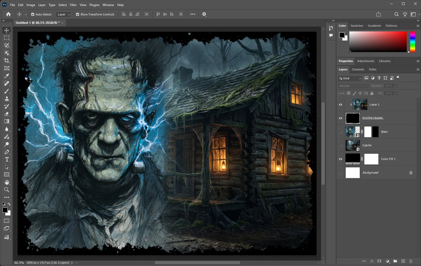Open the Fill dropdown arrow
The image size is (421, 266).
coord(396,93)
